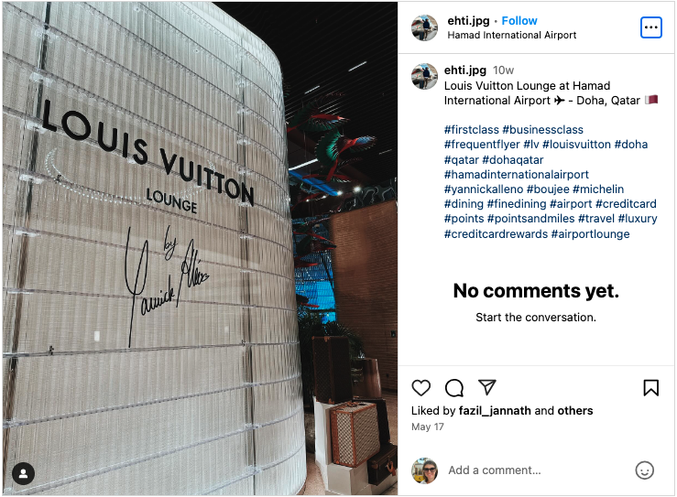View fazil_jannath's profile from likes

point(495,410)
